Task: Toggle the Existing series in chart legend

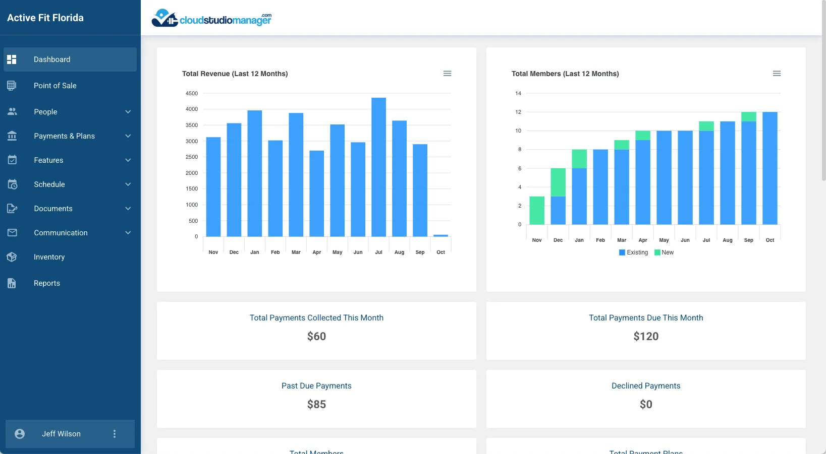Action: pos(634,252)
